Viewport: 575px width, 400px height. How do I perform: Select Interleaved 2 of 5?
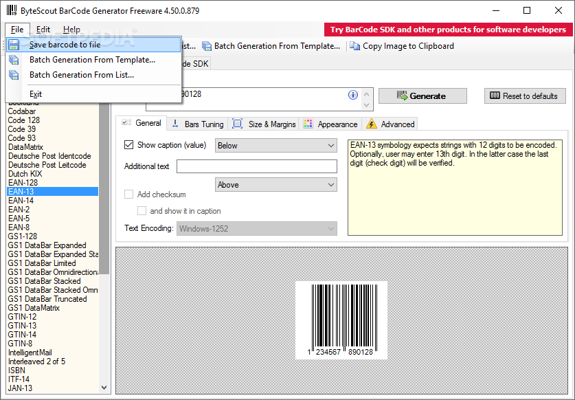[x=36, y=362]
